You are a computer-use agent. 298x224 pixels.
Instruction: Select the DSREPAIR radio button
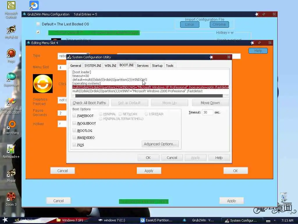click(x=146, y=114)
